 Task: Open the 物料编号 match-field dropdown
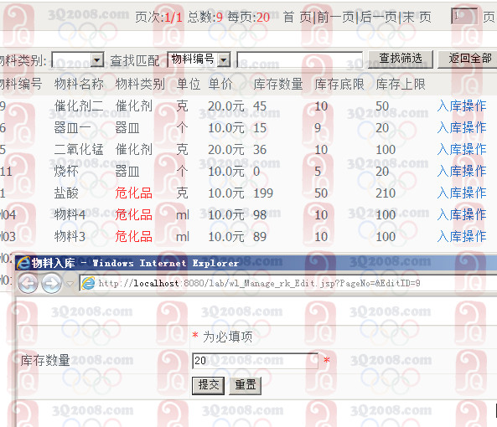(224, 59)
